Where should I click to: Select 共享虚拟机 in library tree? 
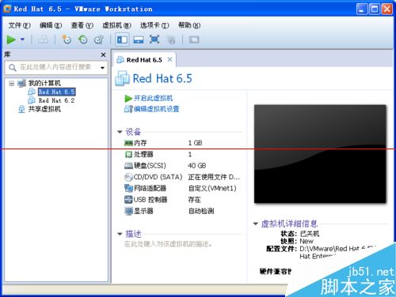click(44, 109)
